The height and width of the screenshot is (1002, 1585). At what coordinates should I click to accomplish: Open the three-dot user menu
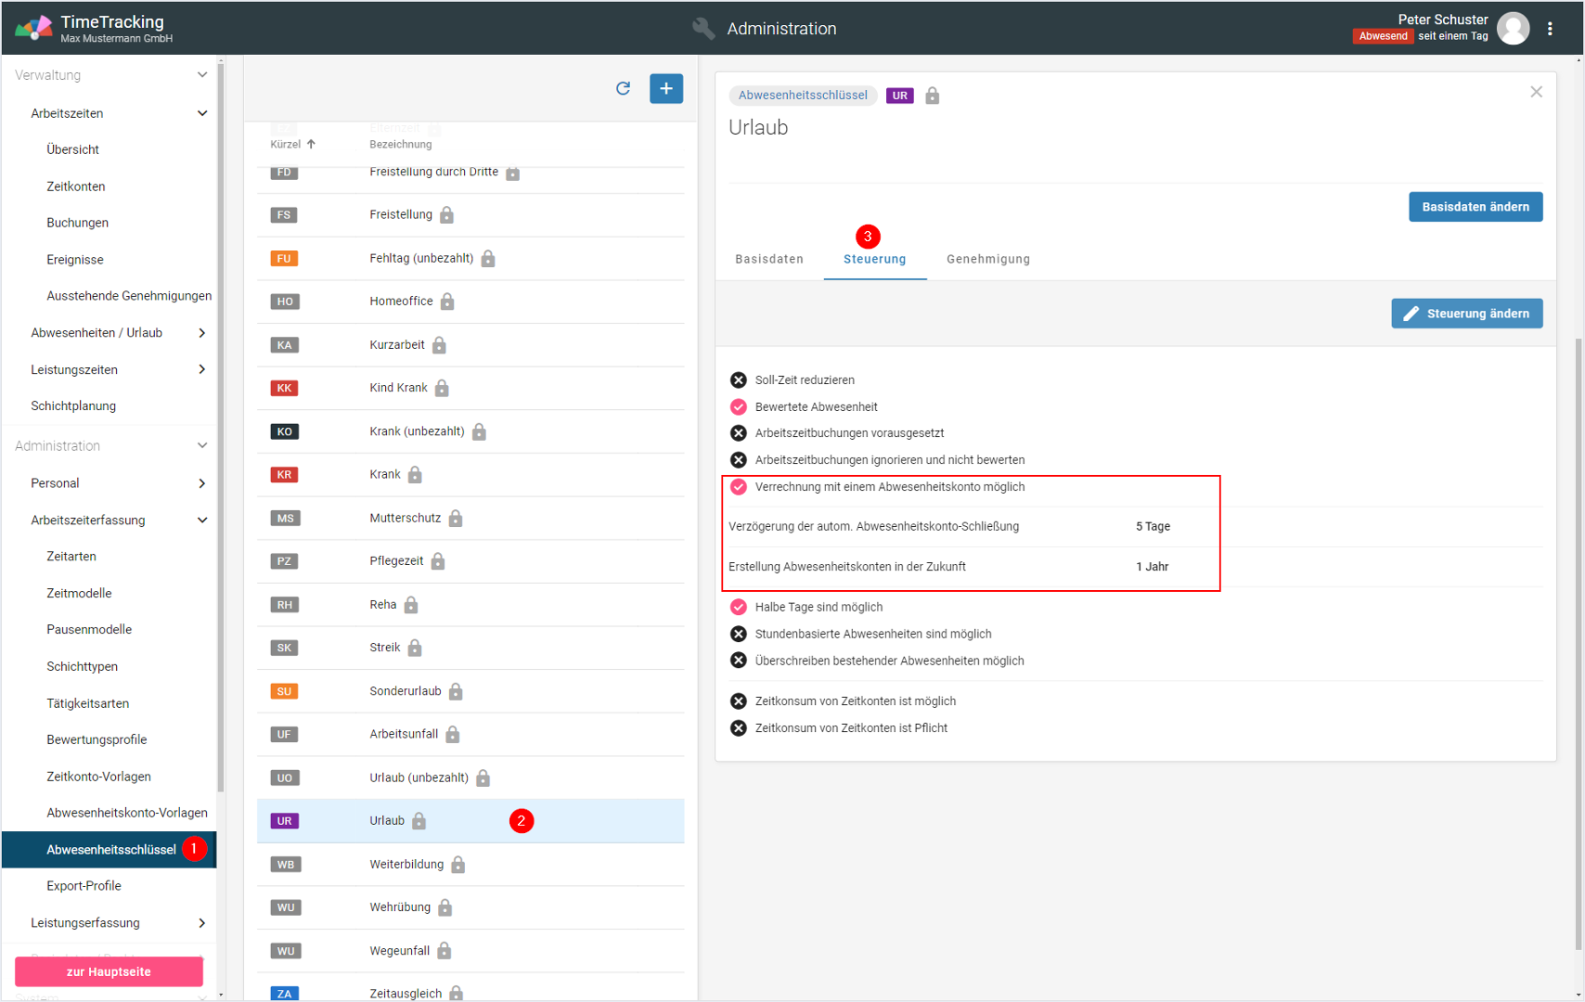(1550, 29)
